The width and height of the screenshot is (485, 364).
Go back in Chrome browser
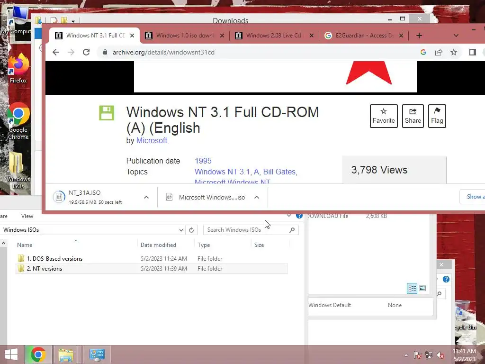56,52
